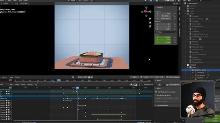The height and width of the screenshot is (123, 220).
Task: Toggle the mute checkbox on second channel row
Action: [9, 94]
